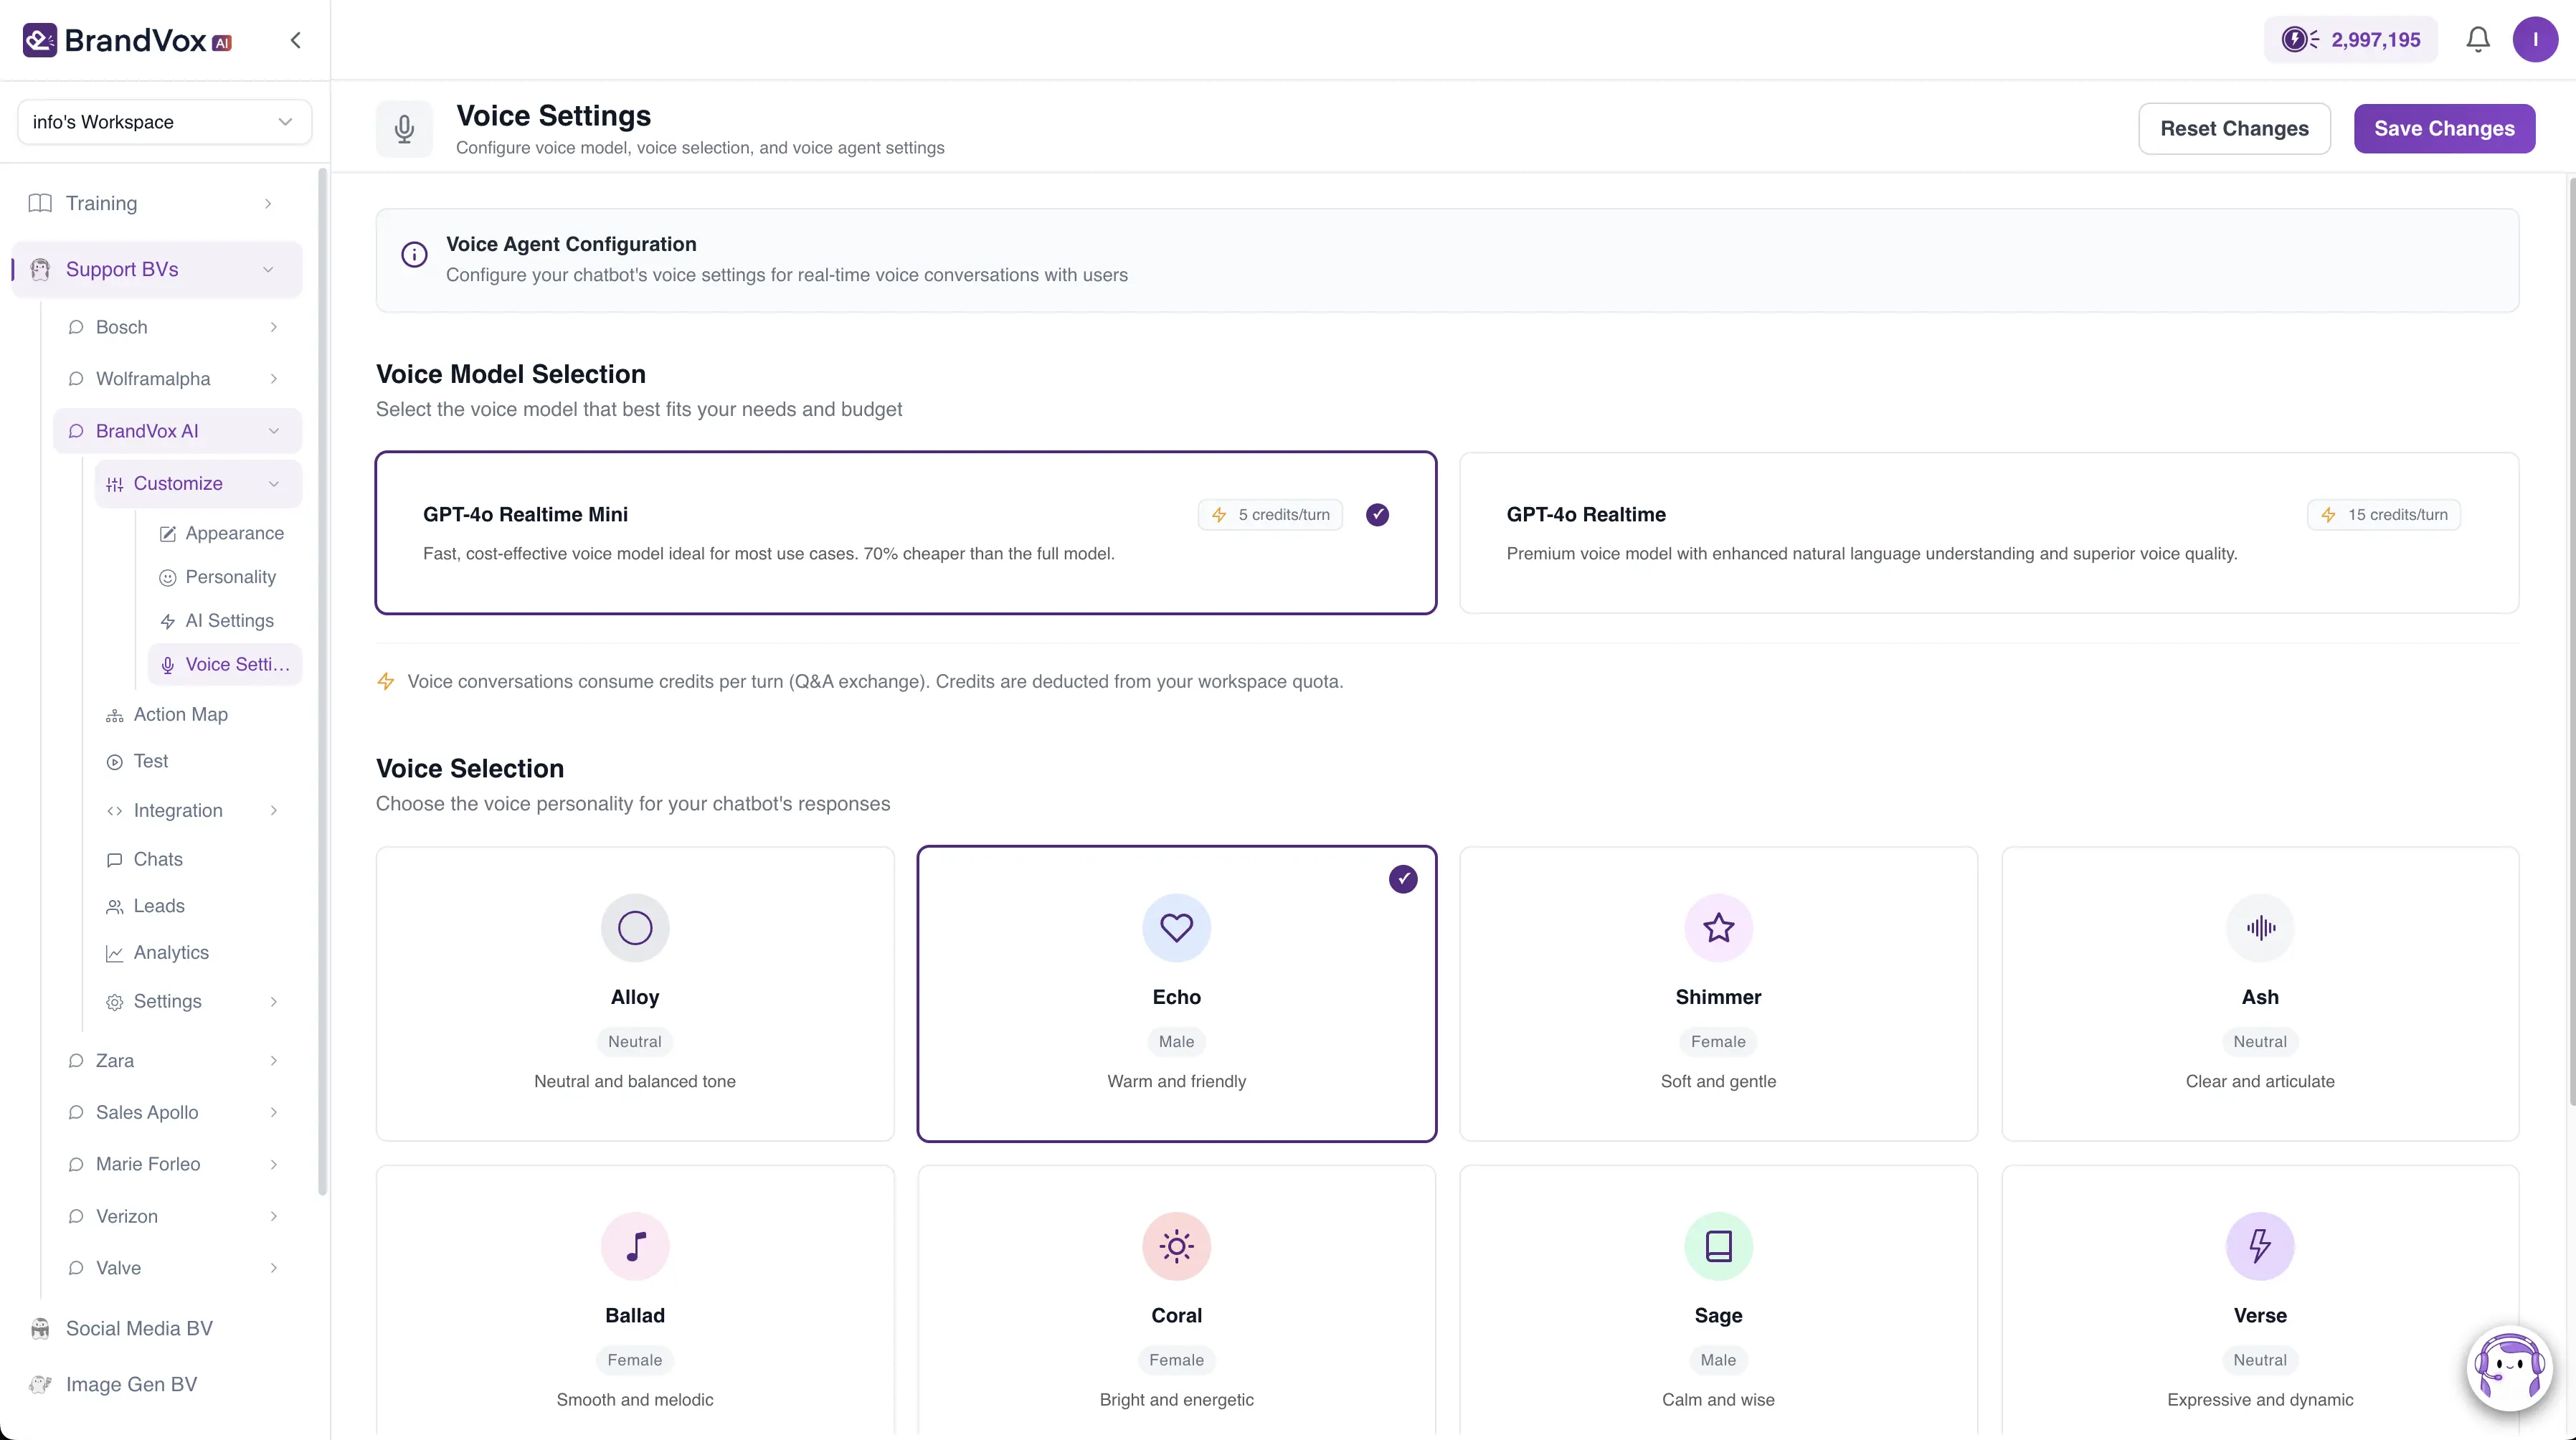The image size is (2576, 1440).
Task: Click the Alloy voice circle icon
Action: (x=635, y=928)
